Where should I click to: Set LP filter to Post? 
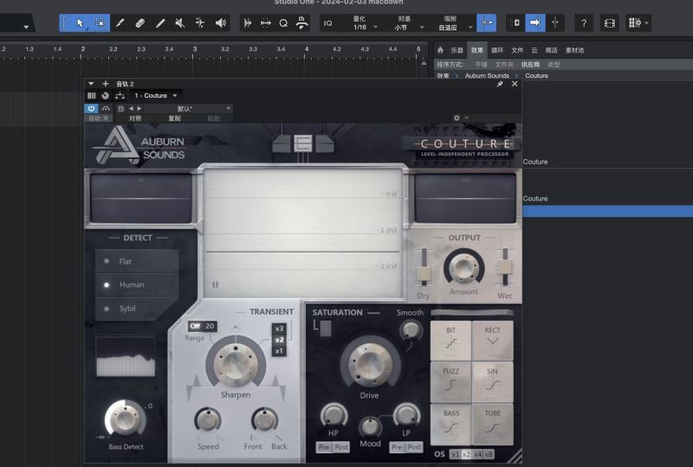(414, 447)
